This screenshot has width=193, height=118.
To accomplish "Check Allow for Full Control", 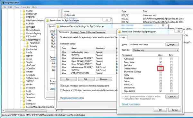I will tap(161, 59).
